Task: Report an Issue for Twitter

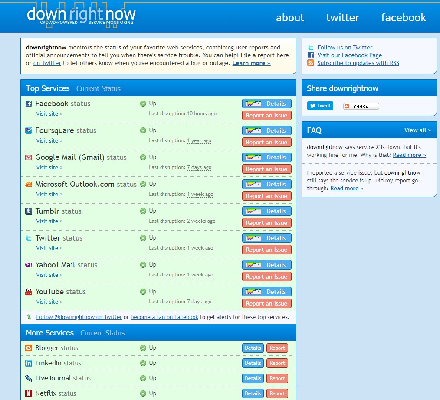Action: 266,250
